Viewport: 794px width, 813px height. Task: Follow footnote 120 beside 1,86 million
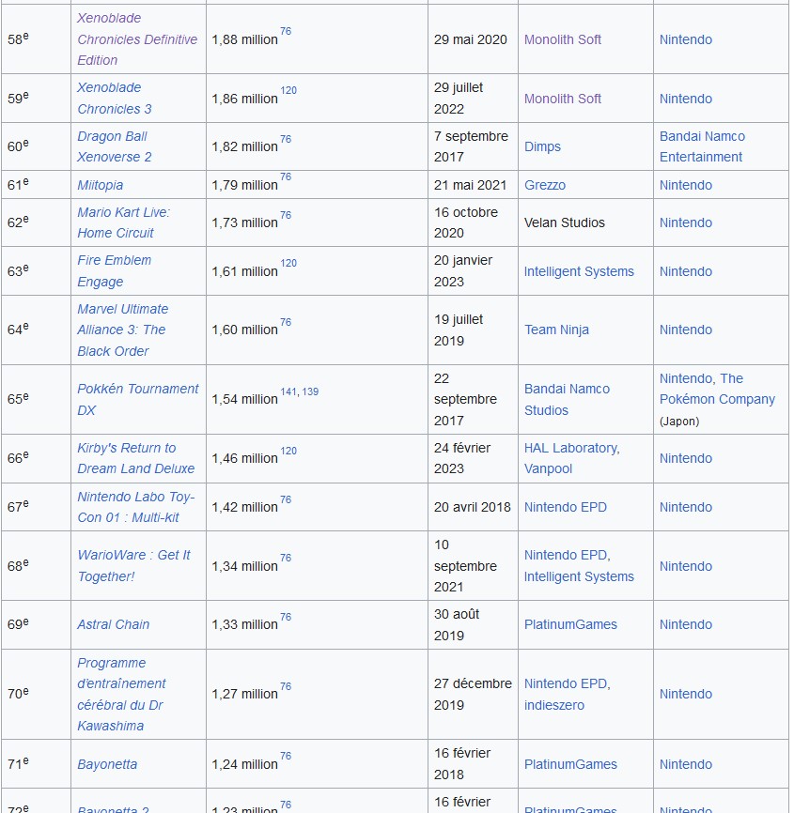tap(288, 90)
